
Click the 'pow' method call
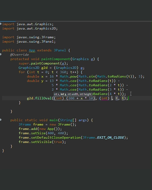pos(73,77)
